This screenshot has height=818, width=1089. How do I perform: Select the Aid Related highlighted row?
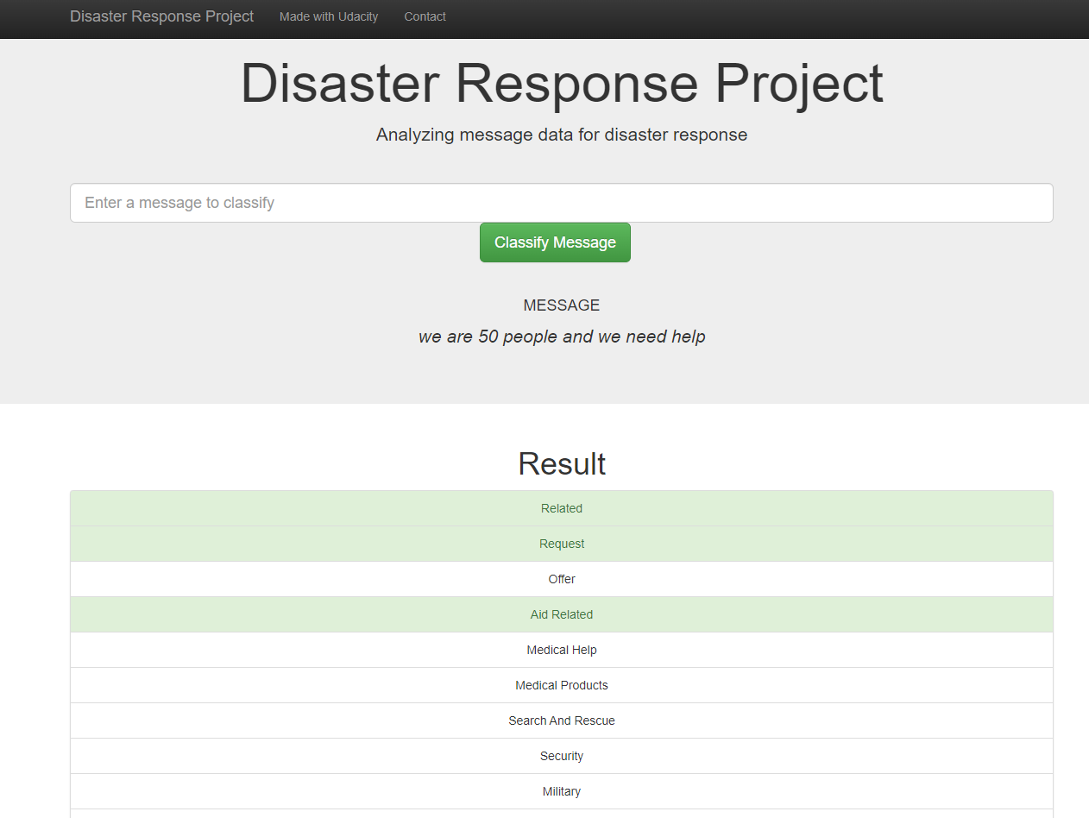pyautogui.click(x=562, y=614)
